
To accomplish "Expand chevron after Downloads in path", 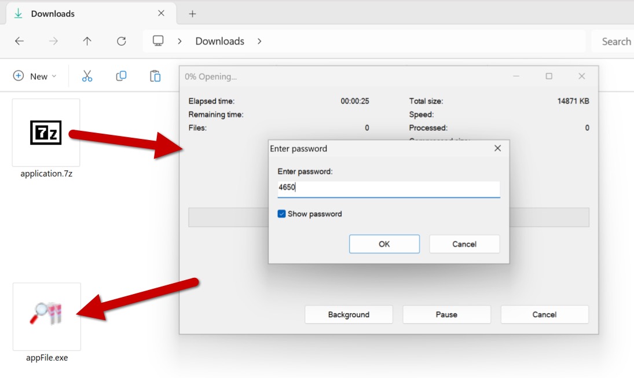I will click(259, 41).
